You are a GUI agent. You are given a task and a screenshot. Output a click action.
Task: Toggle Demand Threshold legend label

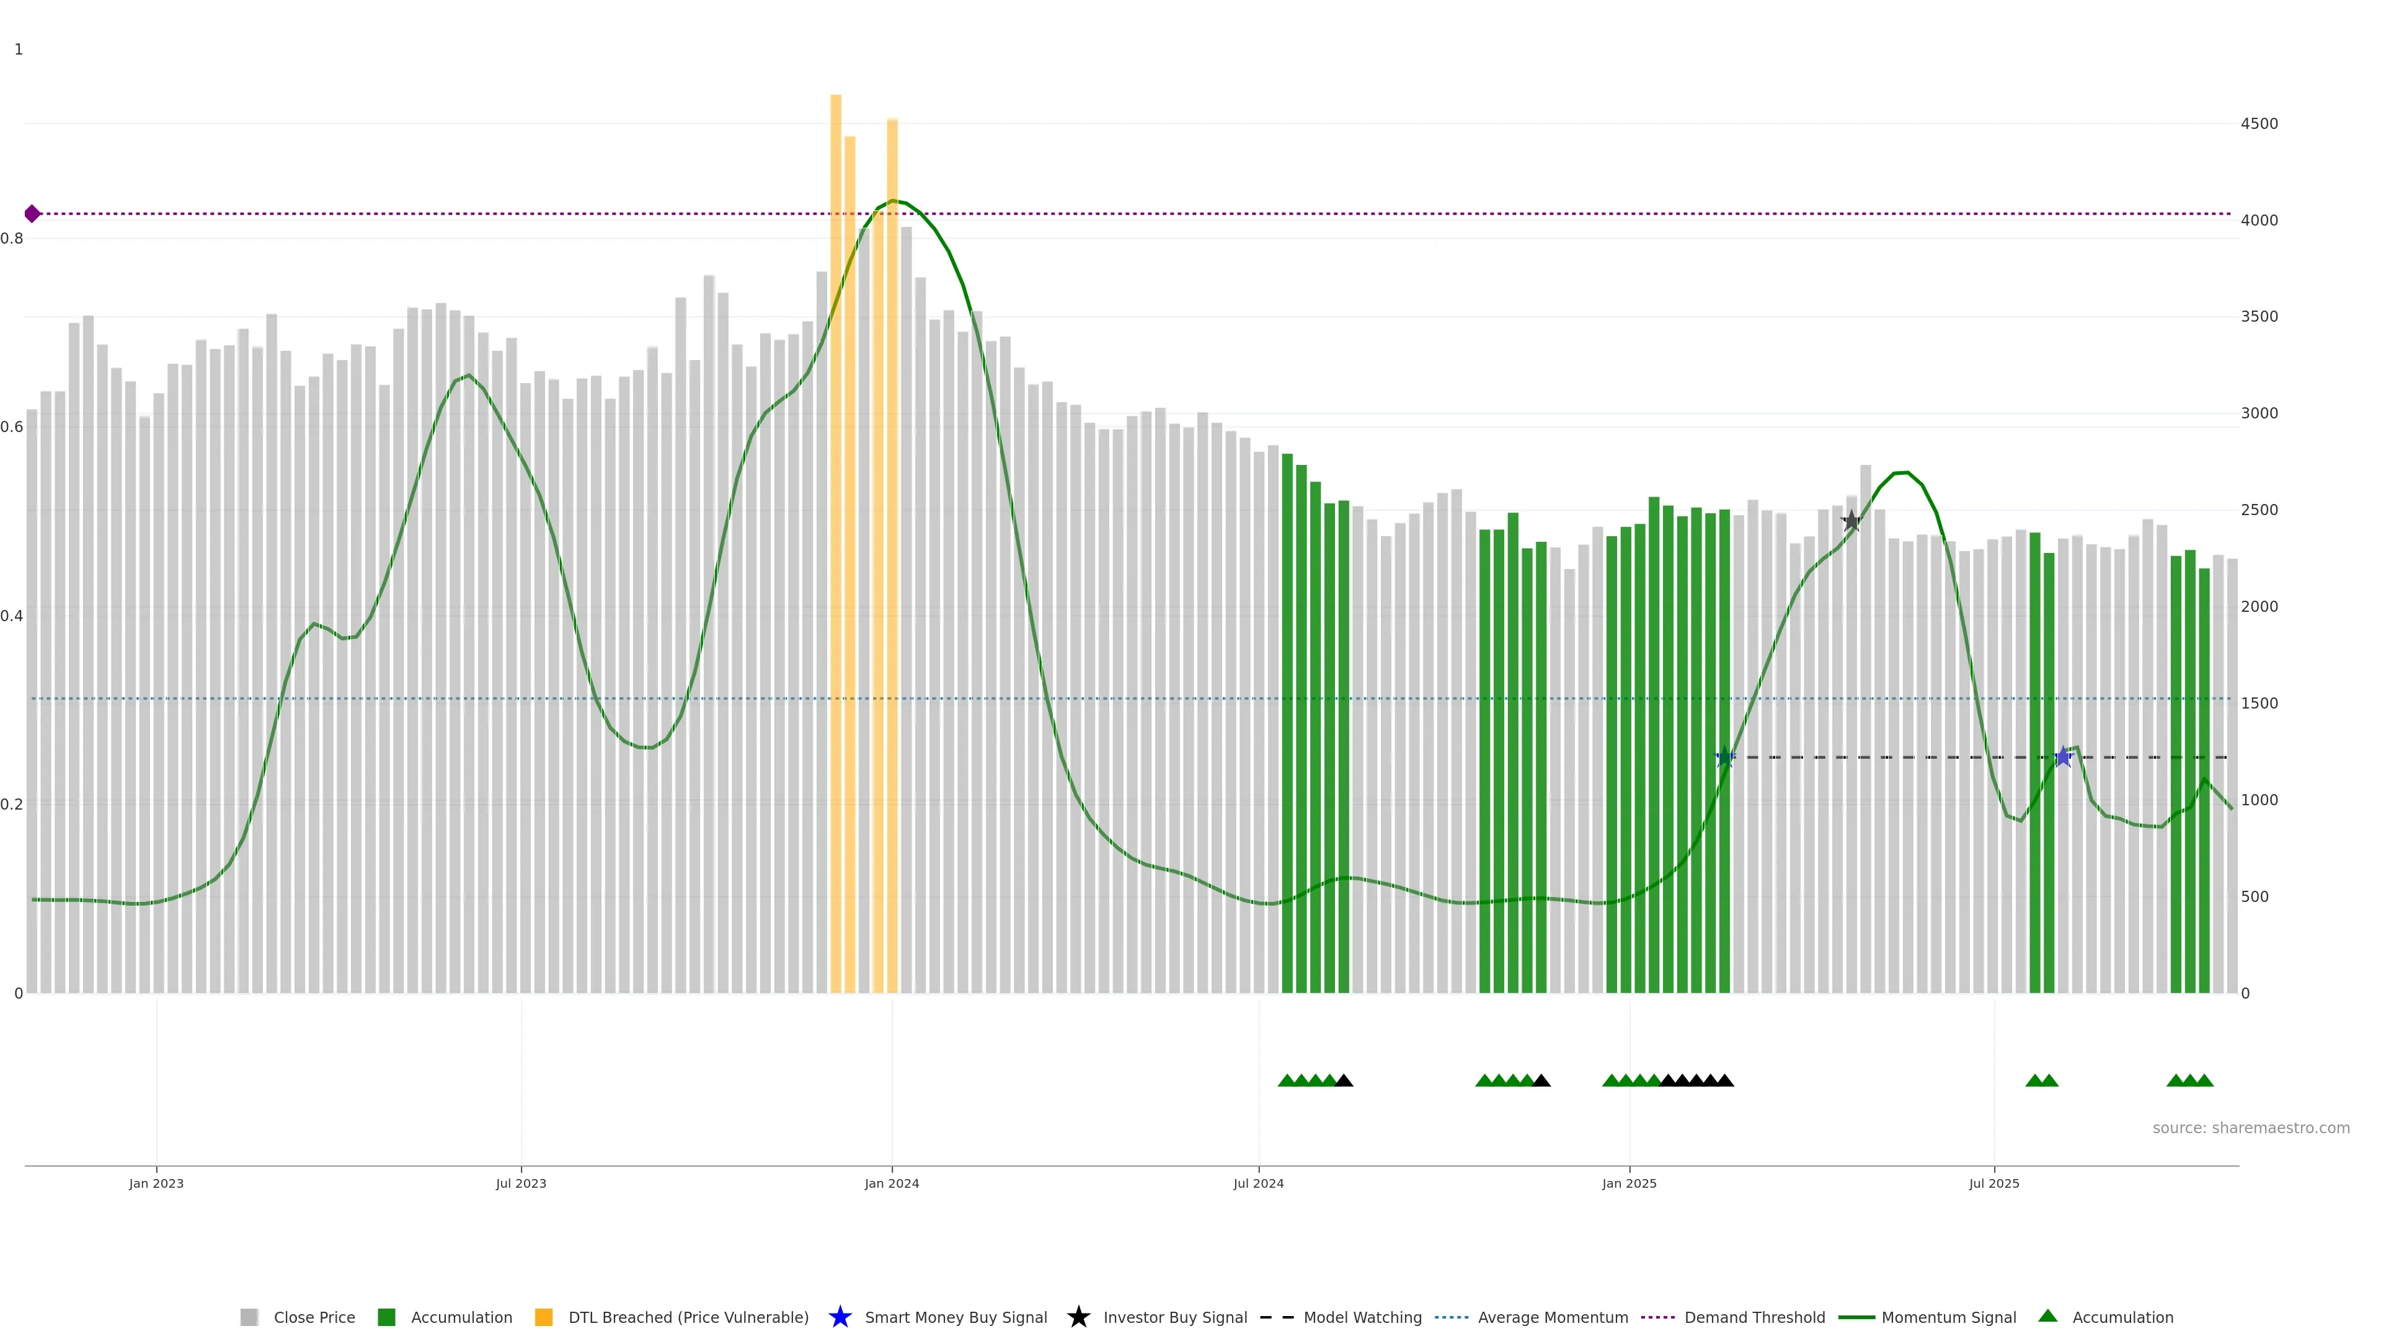(x=1754, y=1317)
